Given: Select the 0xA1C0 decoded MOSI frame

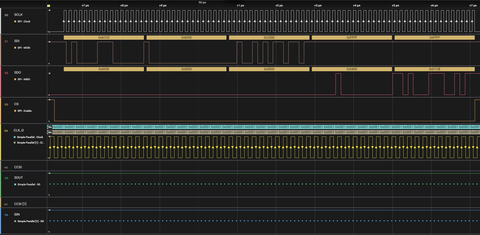Looking at the screenshot, I should tap(104, 38).
